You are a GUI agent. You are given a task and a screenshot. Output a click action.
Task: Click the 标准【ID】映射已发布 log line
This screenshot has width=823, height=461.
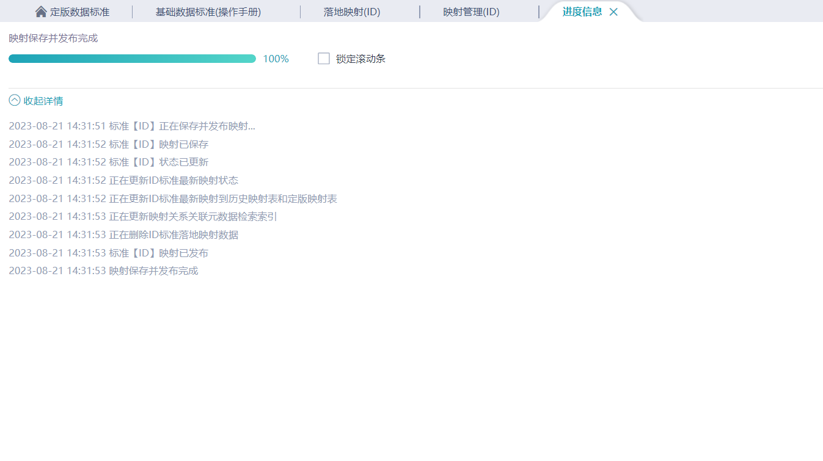[109, 253]
